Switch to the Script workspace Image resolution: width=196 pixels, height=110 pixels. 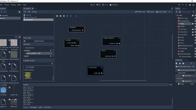[x=105, y=5]
